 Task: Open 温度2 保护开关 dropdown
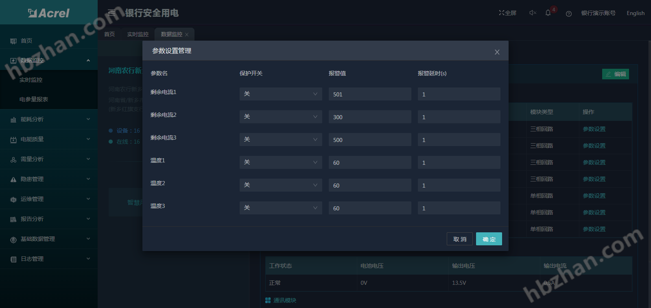click(x=280, y=185)
